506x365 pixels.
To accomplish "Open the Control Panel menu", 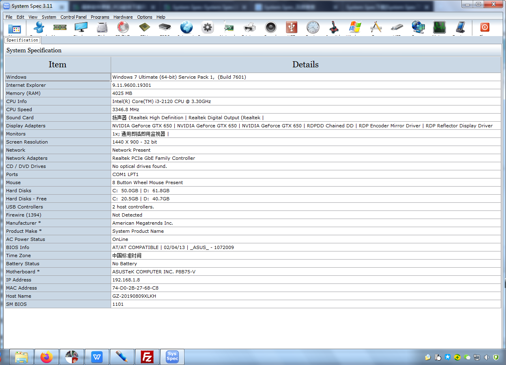I will click(73, 17).
